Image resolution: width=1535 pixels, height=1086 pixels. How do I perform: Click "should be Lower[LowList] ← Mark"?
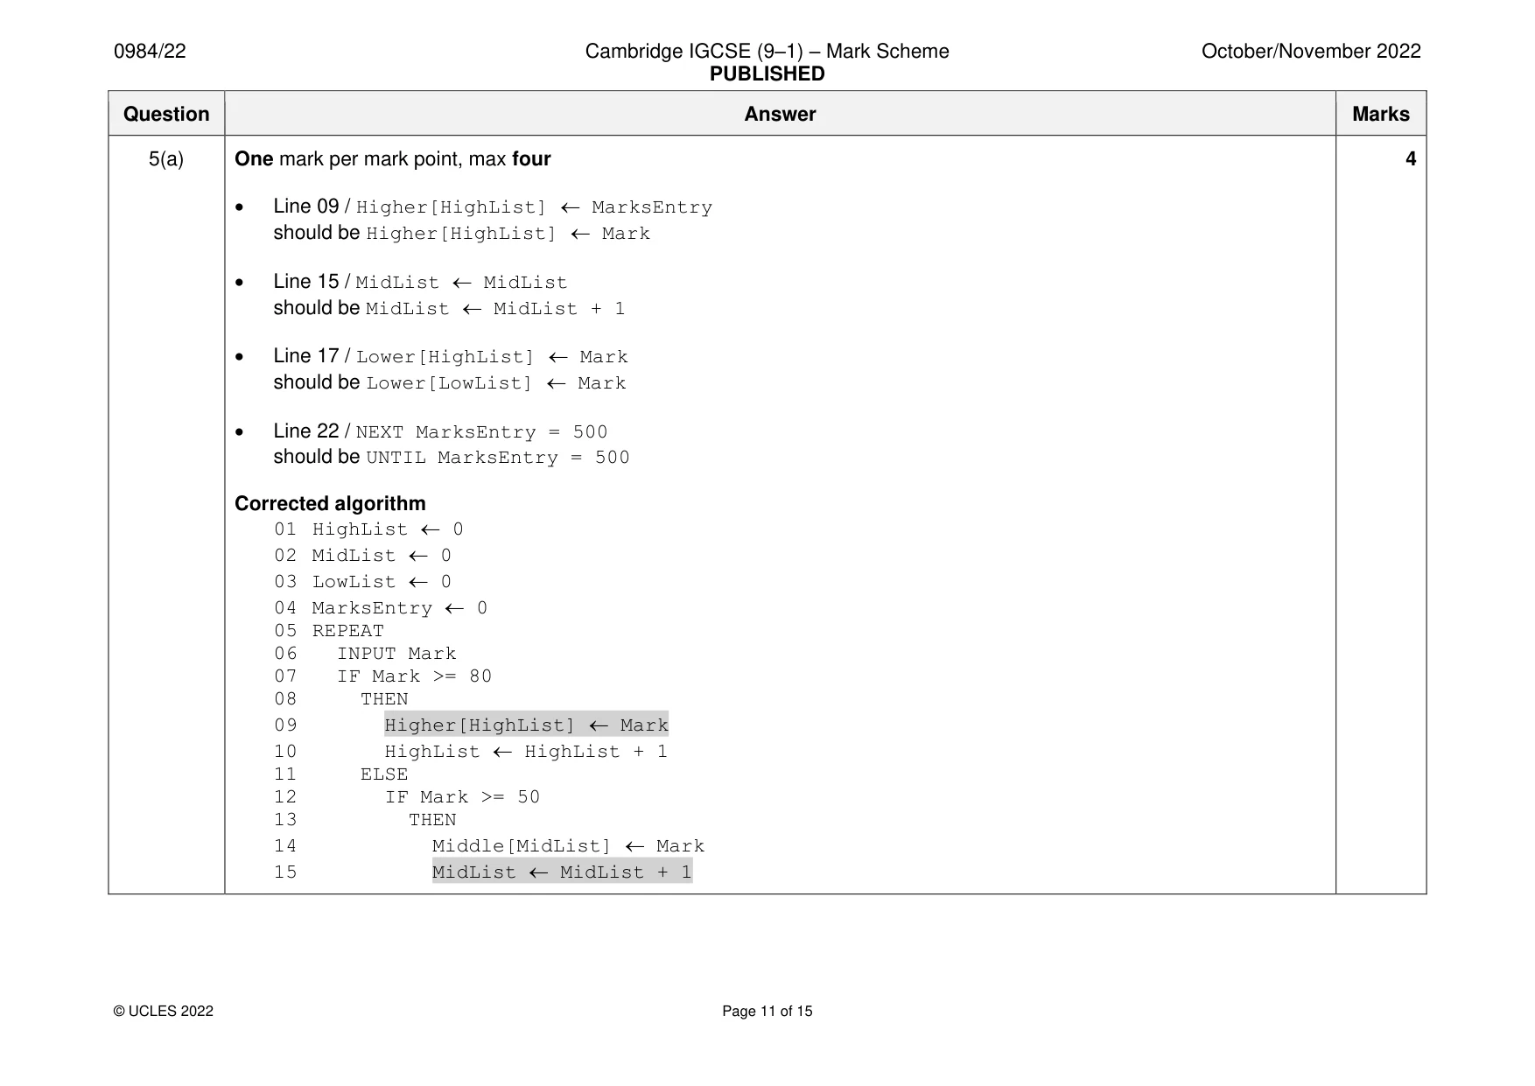[450, 382]
